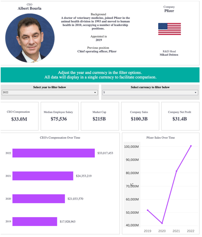Click the 2022 compensation bar
Viewport: 202px width, 237px height.
(53, 153)
